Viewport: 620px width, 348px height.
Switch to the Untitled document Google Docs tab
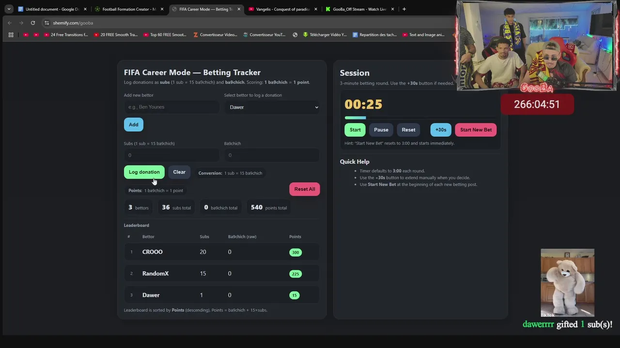click(x=51, y=9)
